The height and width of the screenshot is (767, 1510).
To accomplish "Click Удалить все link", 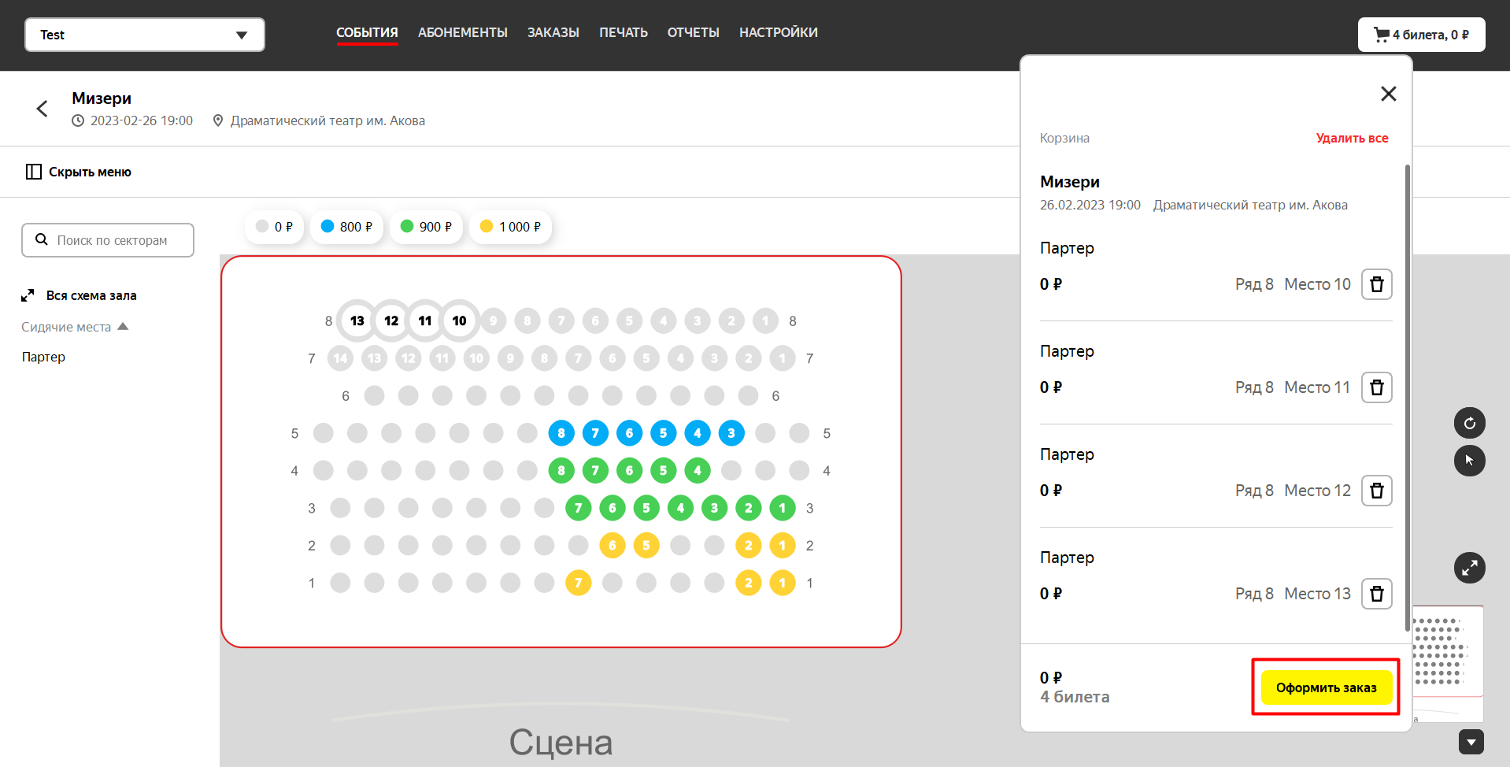I will point(1352,138).
